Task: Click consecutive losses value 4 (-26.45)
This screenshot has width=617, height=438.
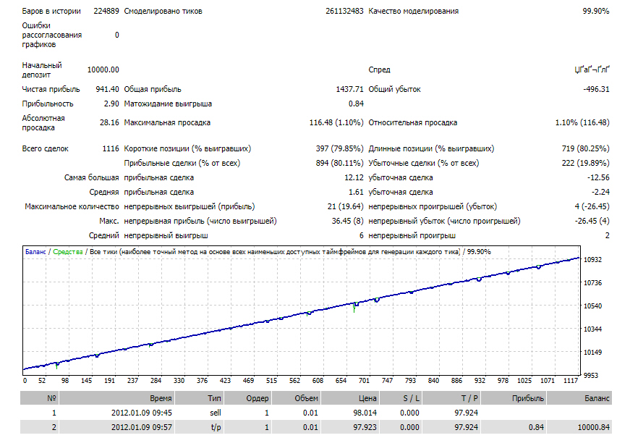Action: click(x=592, y=206)
